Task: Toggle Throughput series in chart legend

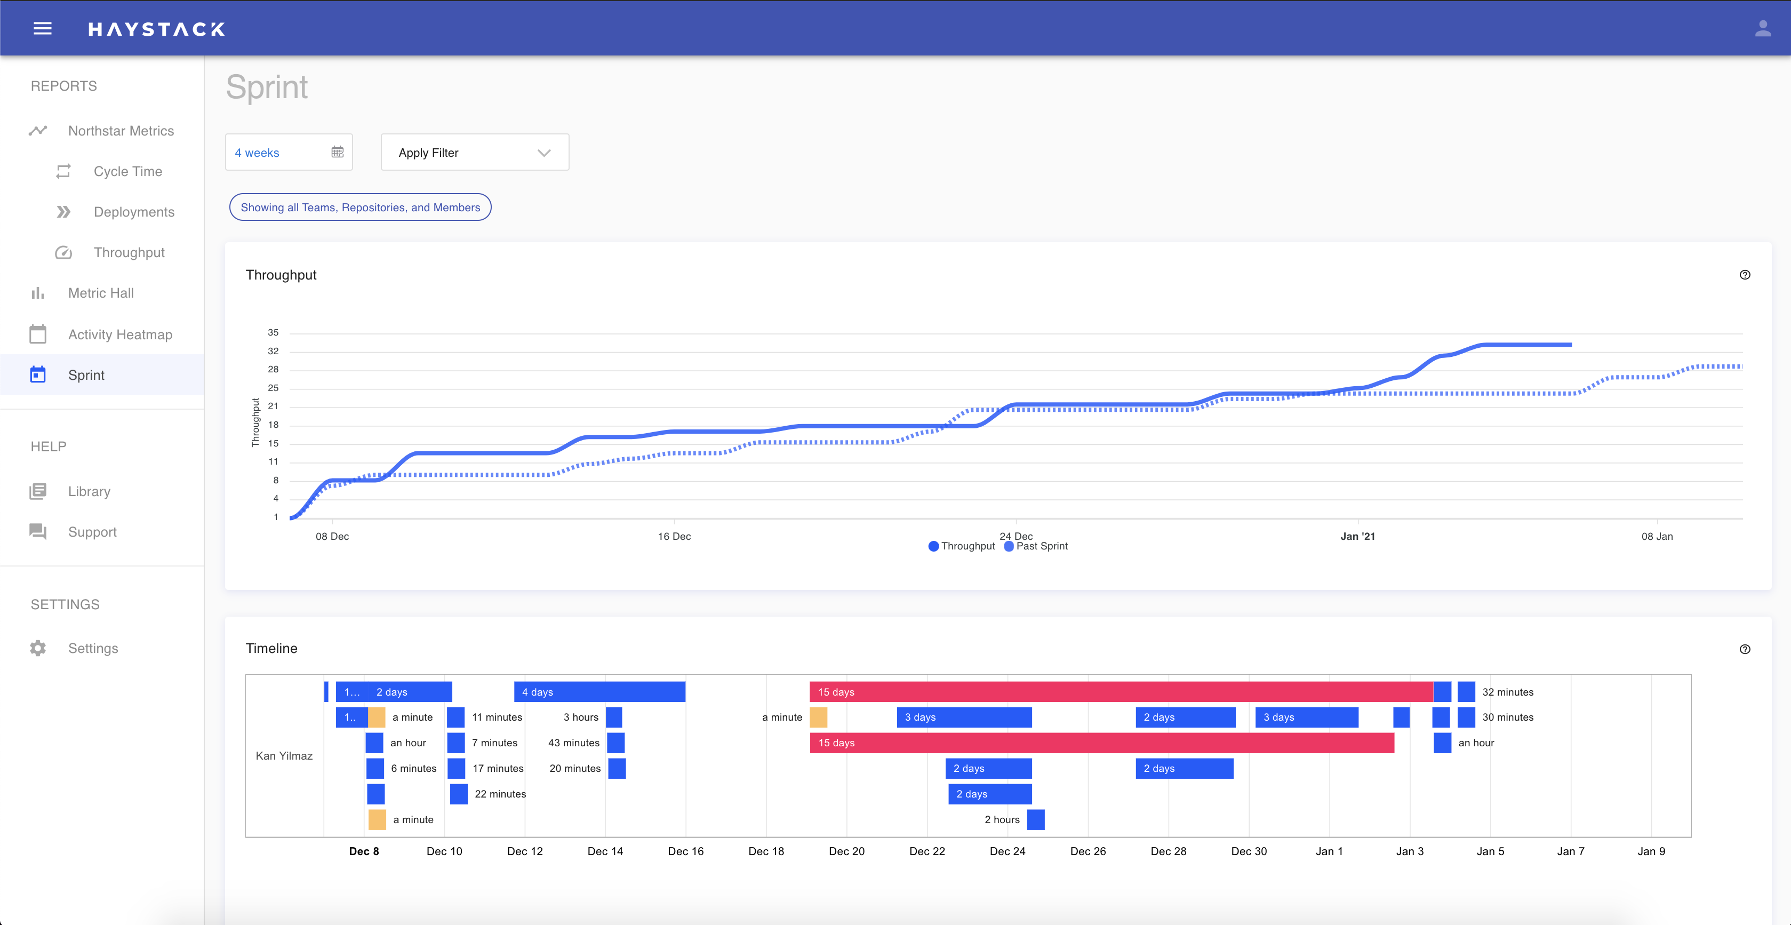Action: [962, 546]
